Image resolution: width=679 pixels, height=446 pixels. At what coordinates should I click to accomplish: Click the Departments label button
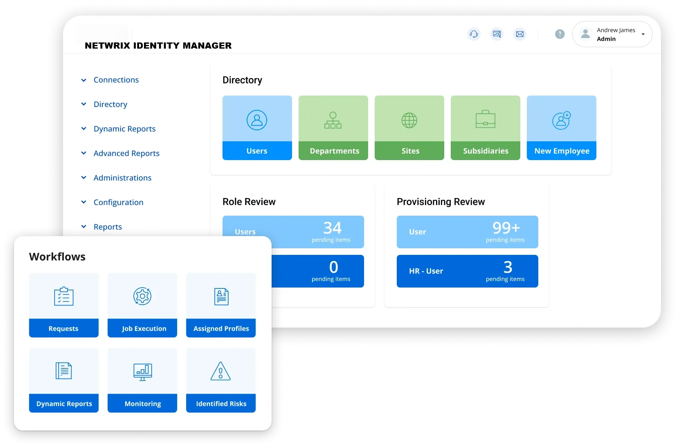click(333, 151)
